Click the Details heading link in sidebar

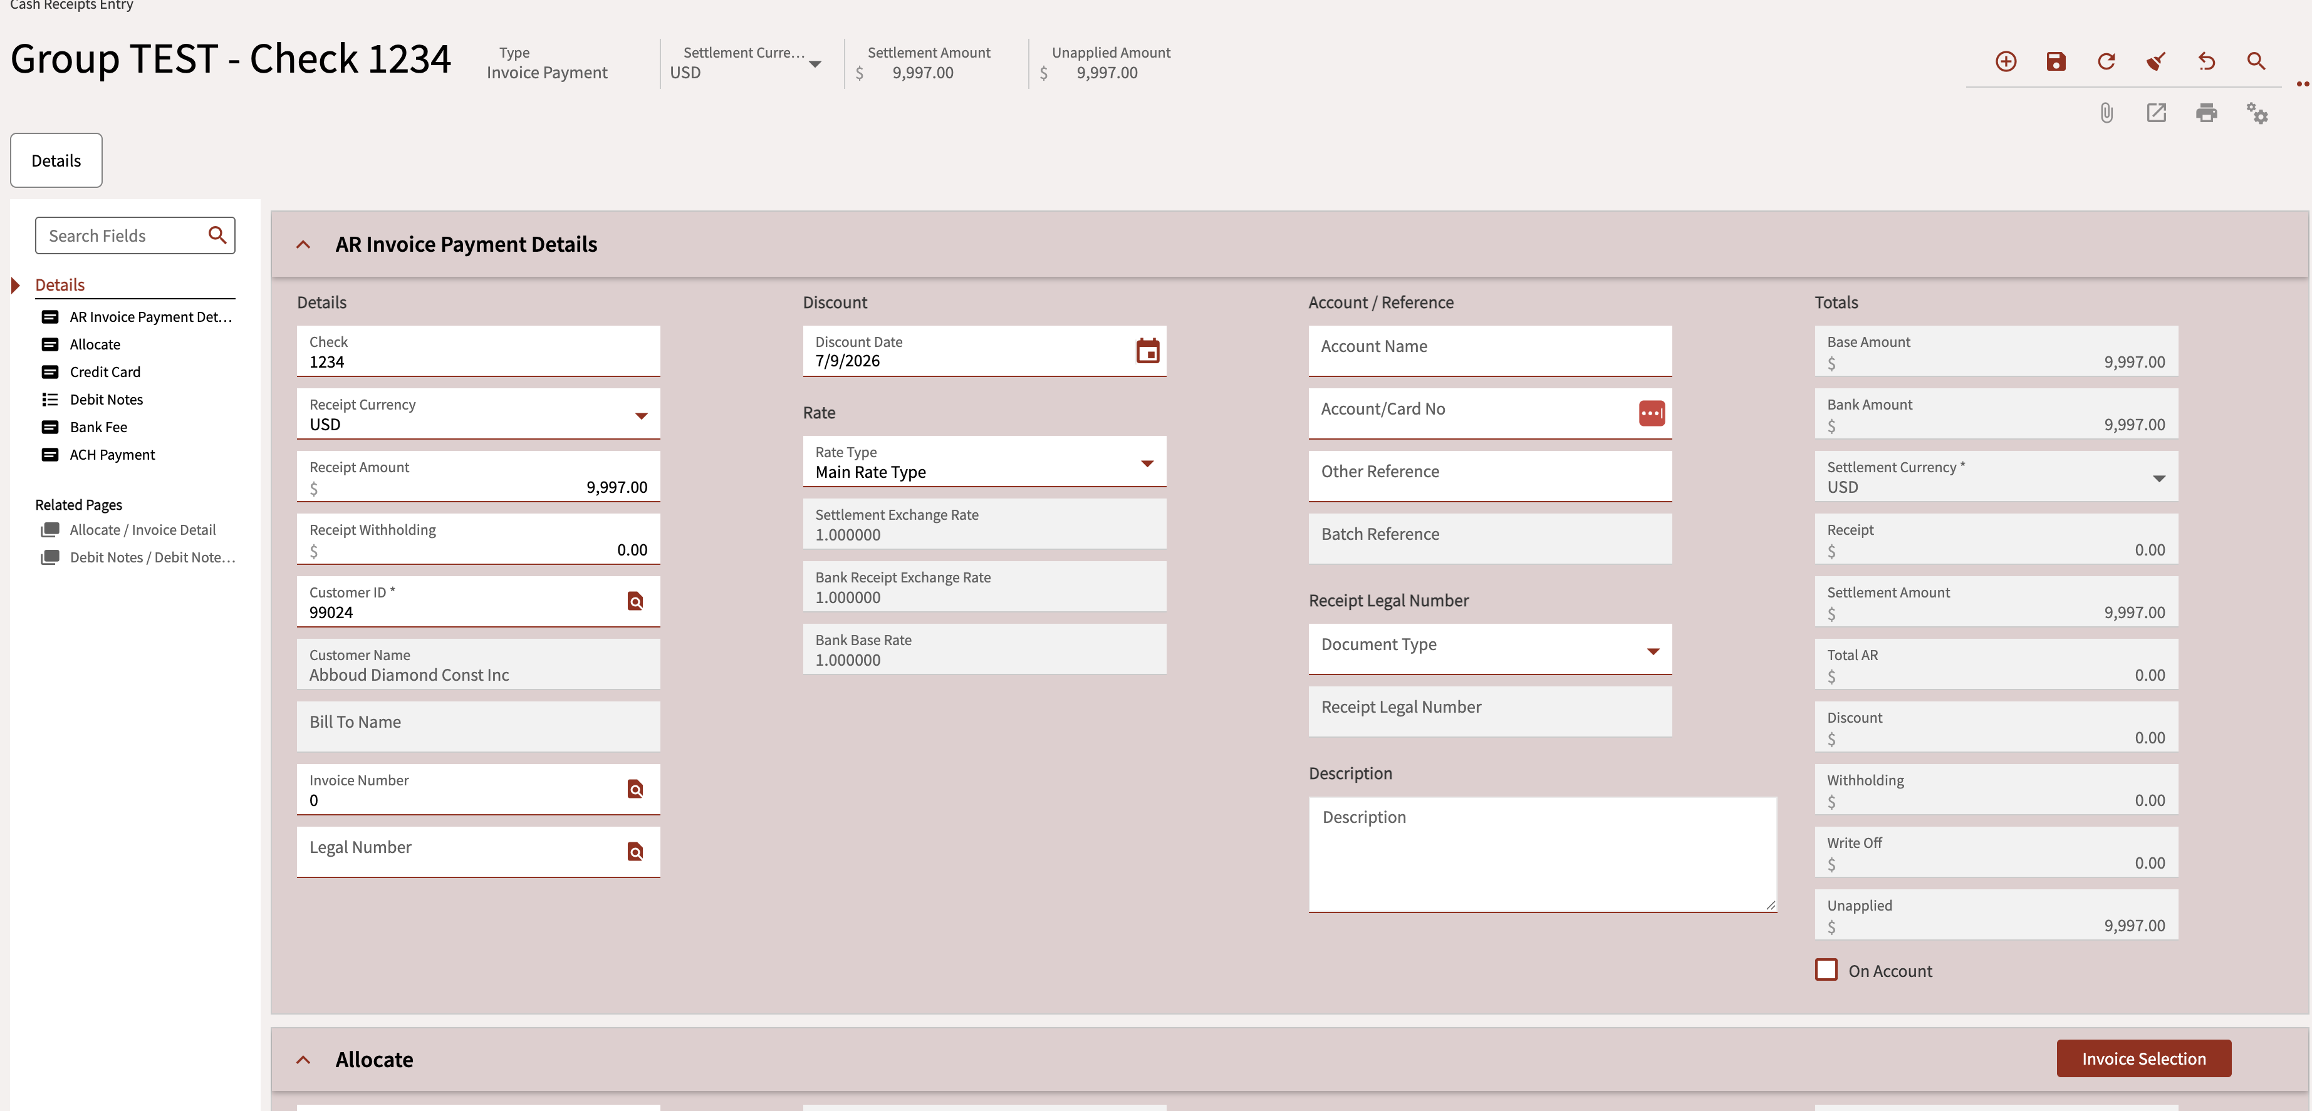click(x=60, y=286)
